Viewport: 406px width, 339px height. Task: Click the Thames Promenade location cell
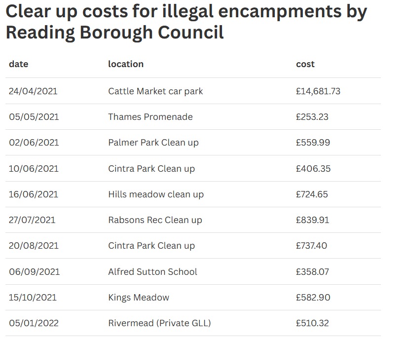pos(150,117)
